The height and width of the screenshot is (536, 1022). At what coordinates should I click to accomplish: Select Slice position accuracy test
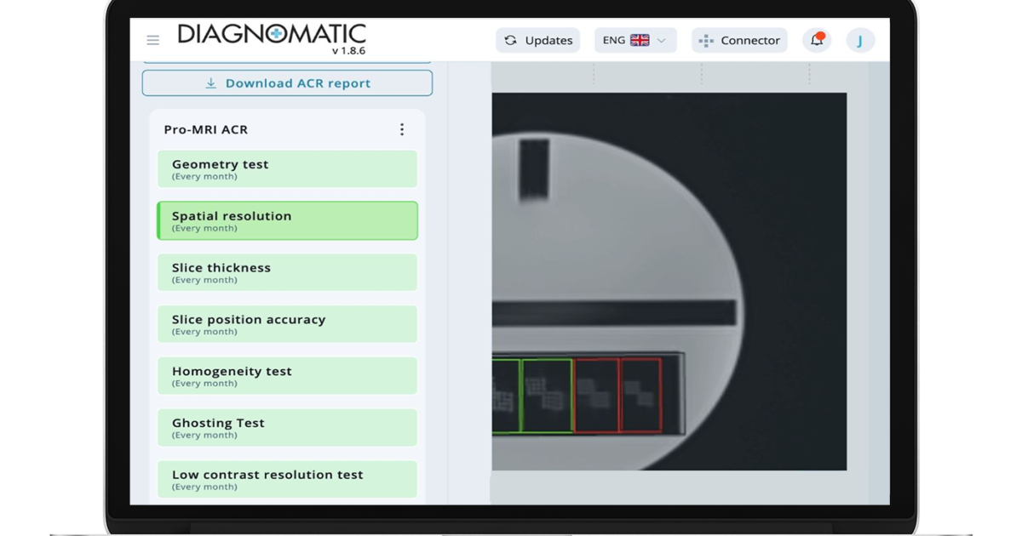[x=287, y=324]
